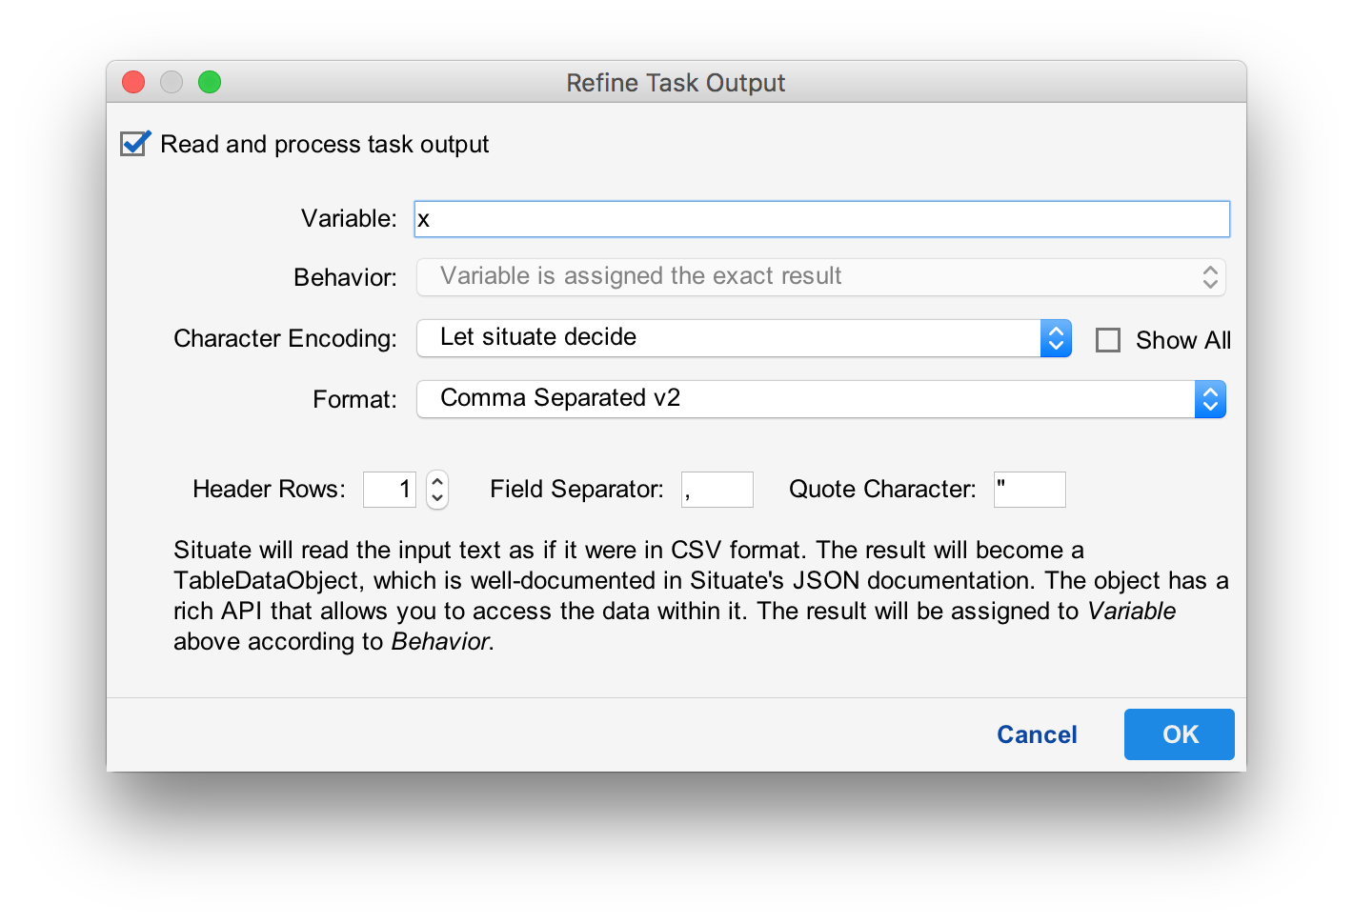
Task: Click the Header Rows stepper down arrow
Action: coord(436,497)
